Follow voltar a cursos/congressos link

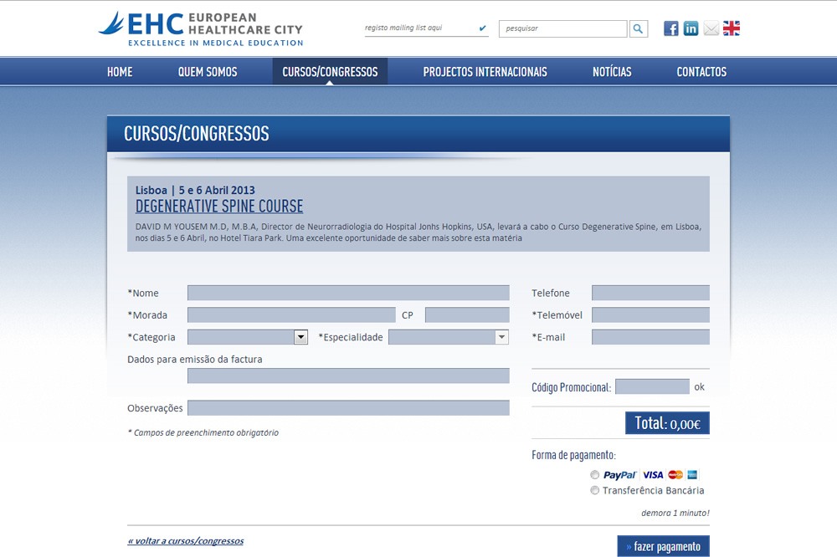point(185,540)
